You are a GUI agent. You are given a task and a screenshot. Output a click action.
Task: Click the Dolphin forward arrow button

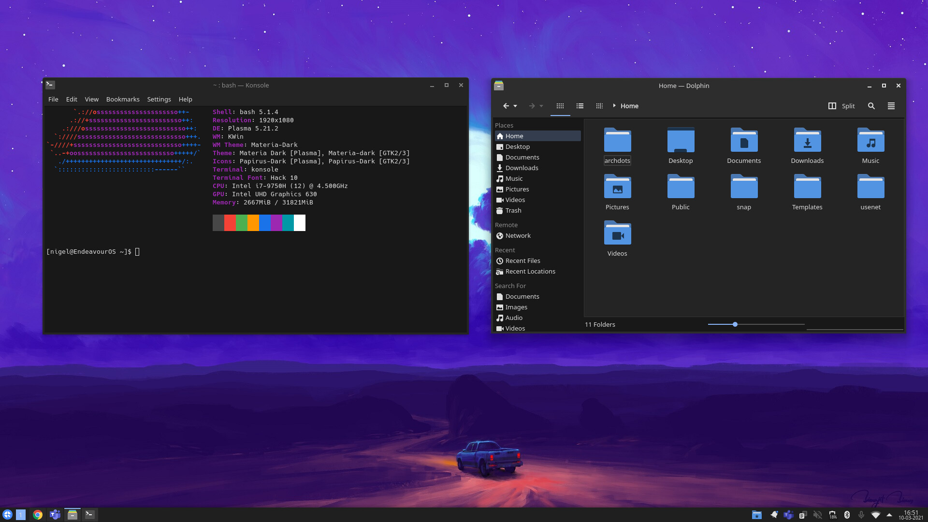coord(532,106)
